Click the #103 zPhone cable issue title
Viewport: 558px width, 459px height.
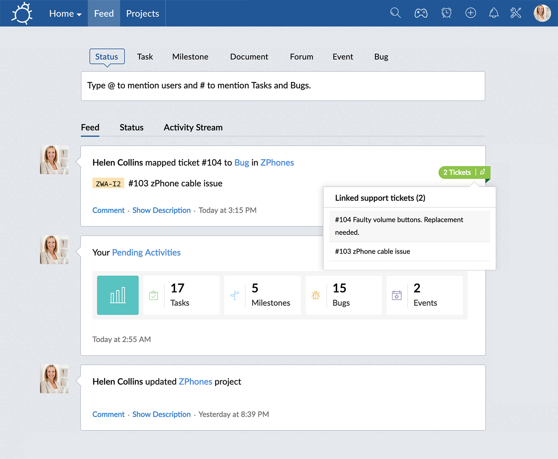pyautogui.click(x=175, y=183)
